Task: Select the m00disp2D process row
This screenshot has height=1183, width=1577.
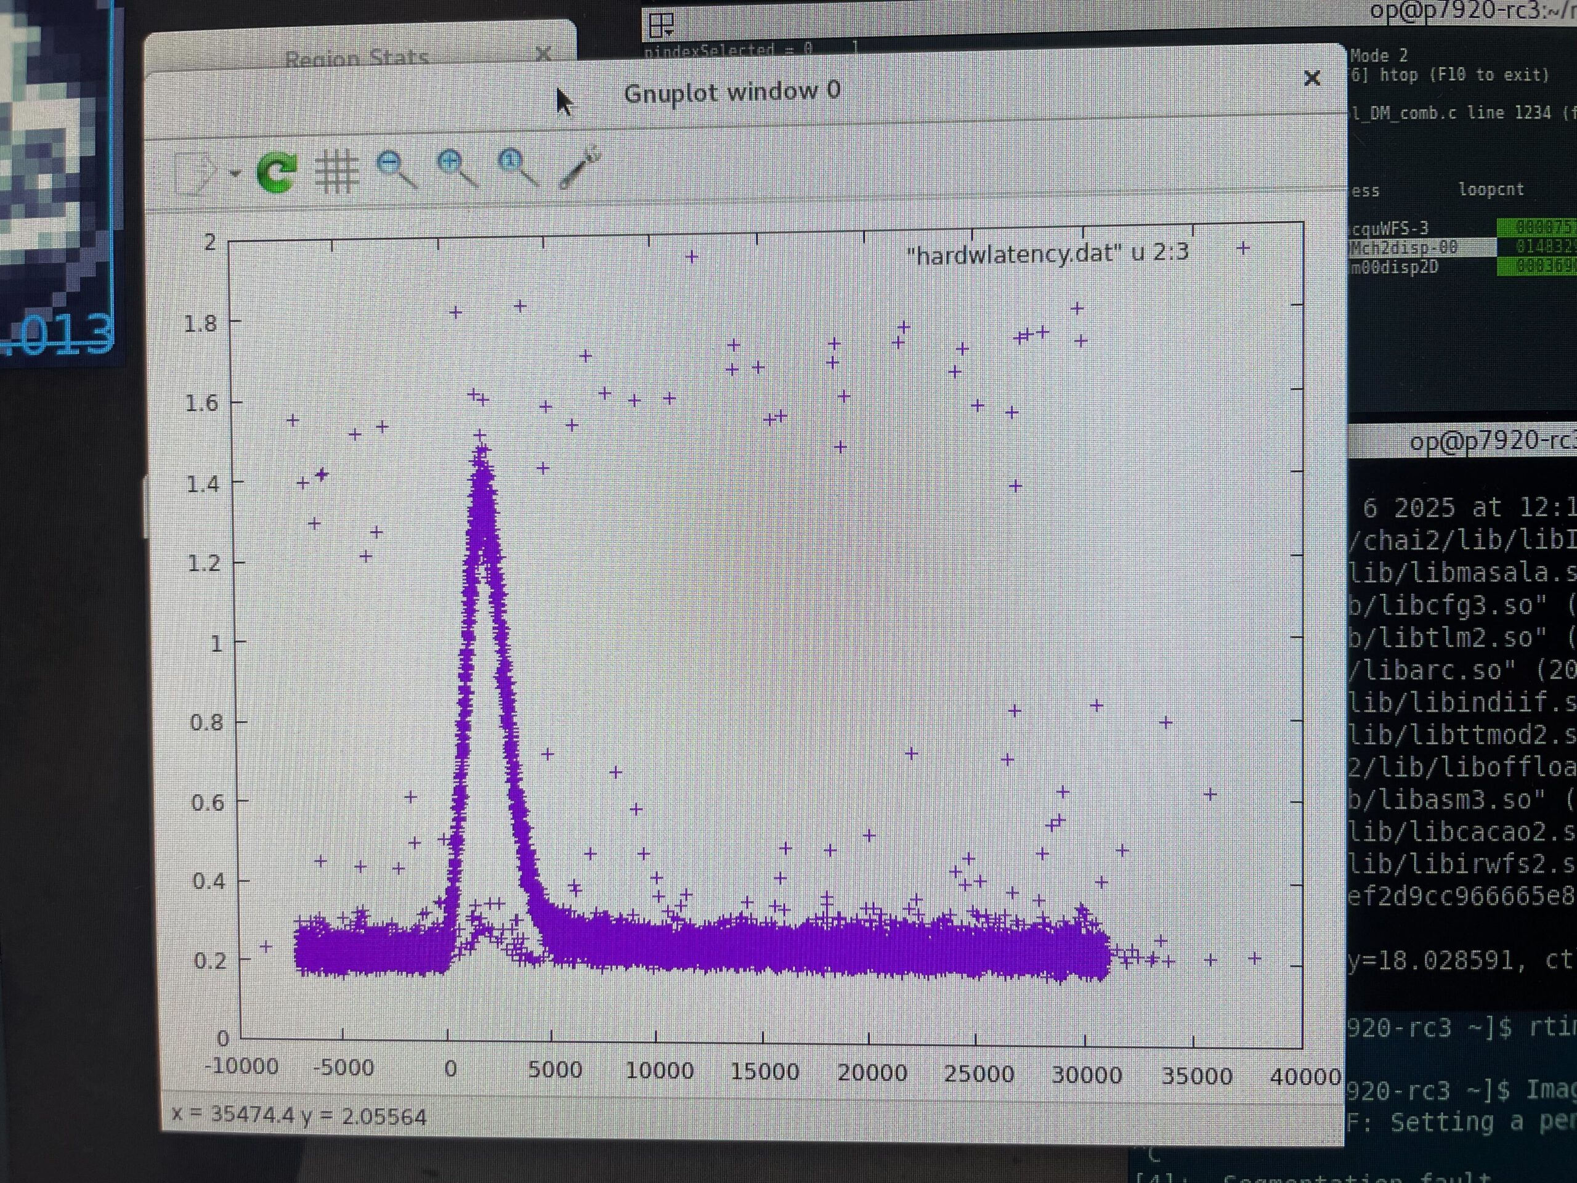Action: click(x=1395, y=267)
